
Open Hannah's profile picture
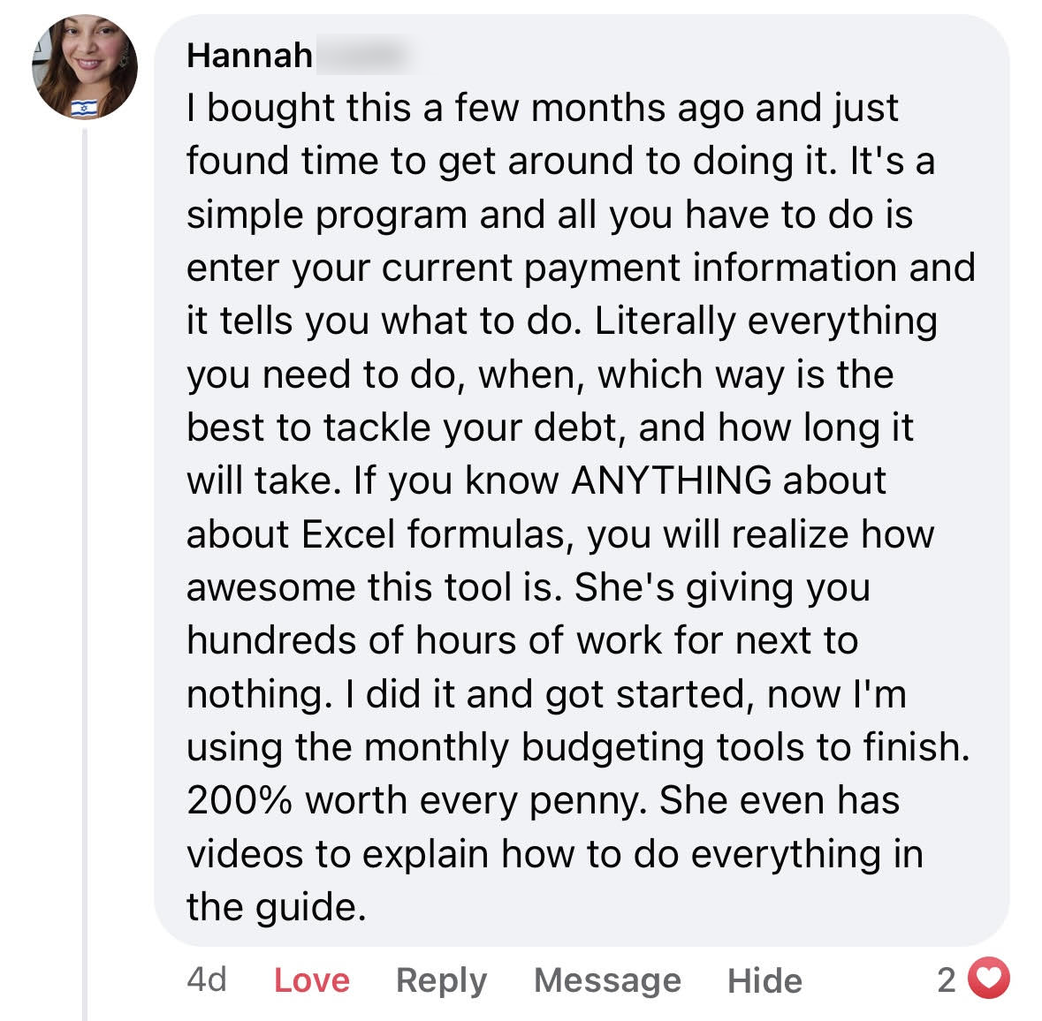pyautogui.click(x=85, y=67)
